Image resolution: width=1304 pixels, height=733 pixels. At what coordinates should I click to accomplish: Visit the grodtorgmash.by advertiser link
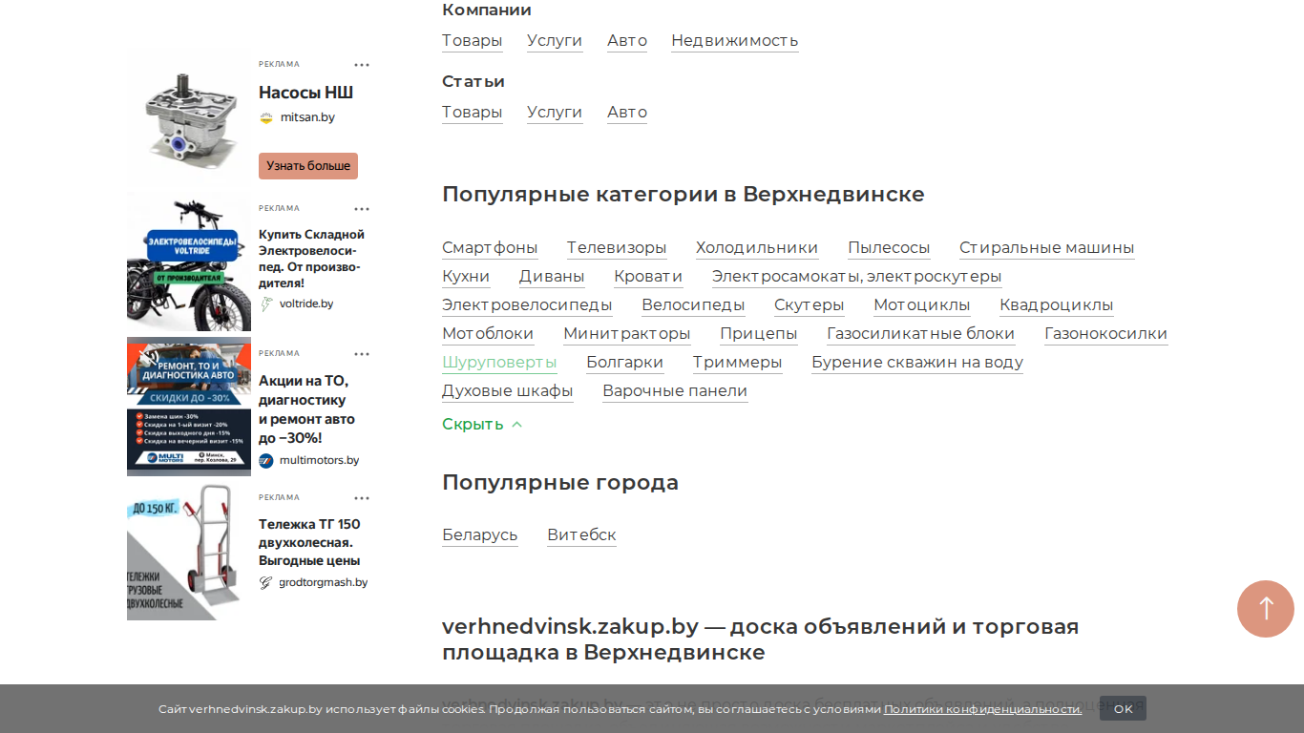[x=324, y=582]
